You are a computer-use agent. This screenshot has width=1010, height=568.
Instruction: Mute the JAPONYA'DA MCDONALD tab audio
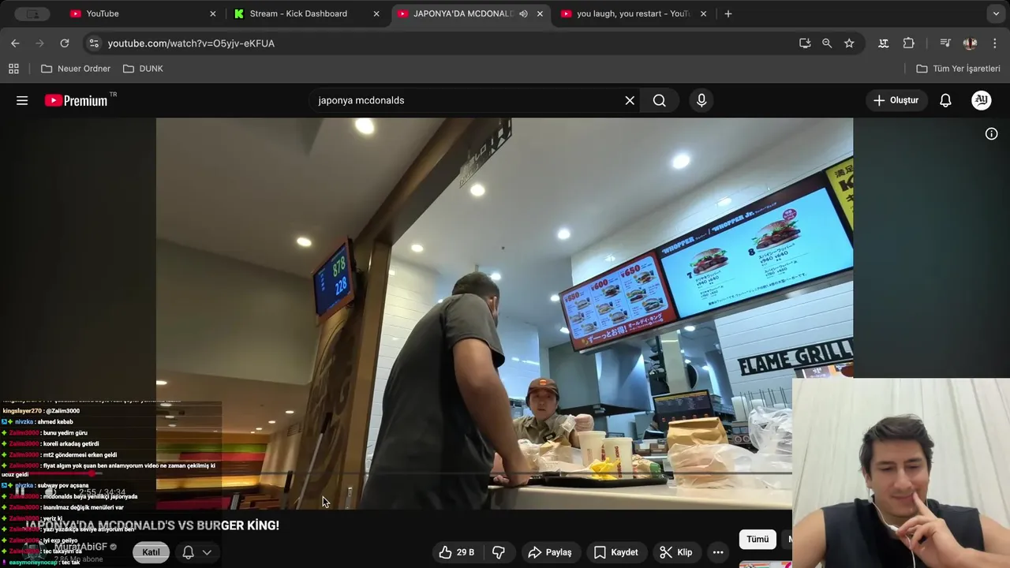[x=523, y=13]
